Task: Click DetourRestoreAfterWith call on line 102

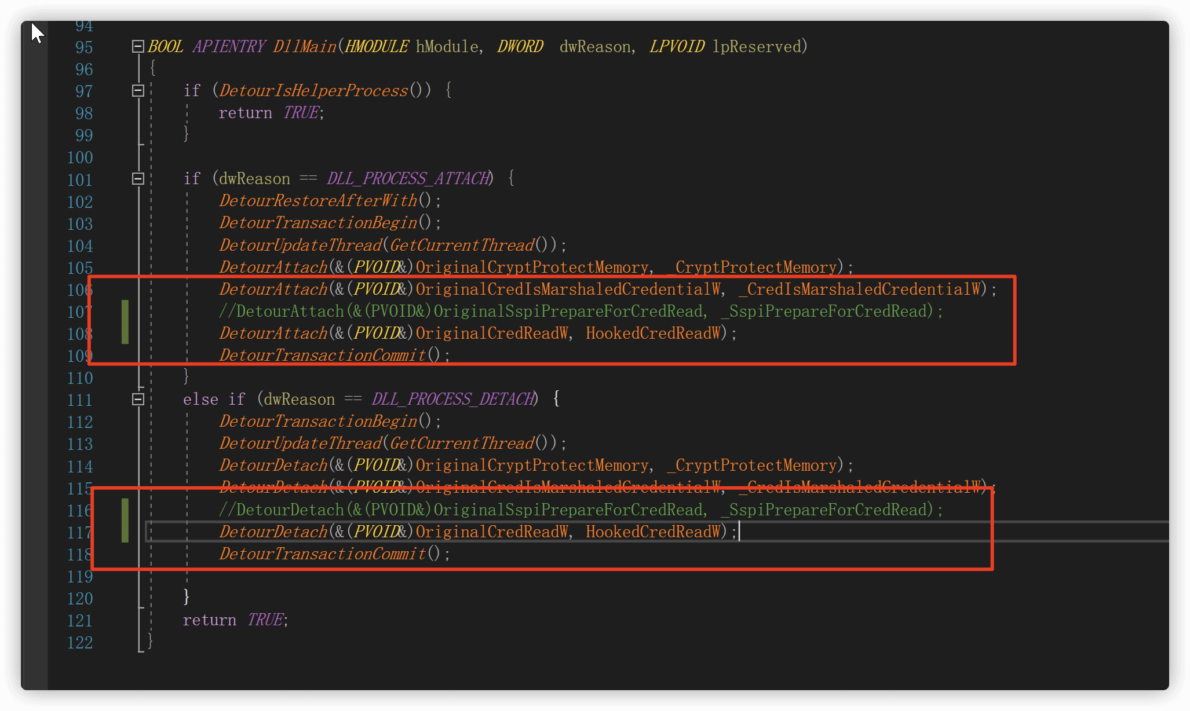Action: tap(318, 201)
